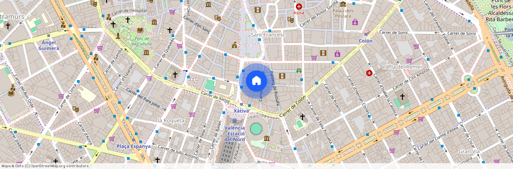Select church cross near Carrer de Ciril Amorós
The height and width of the screenshot is (169, 513).
click(x=402, y=97)
